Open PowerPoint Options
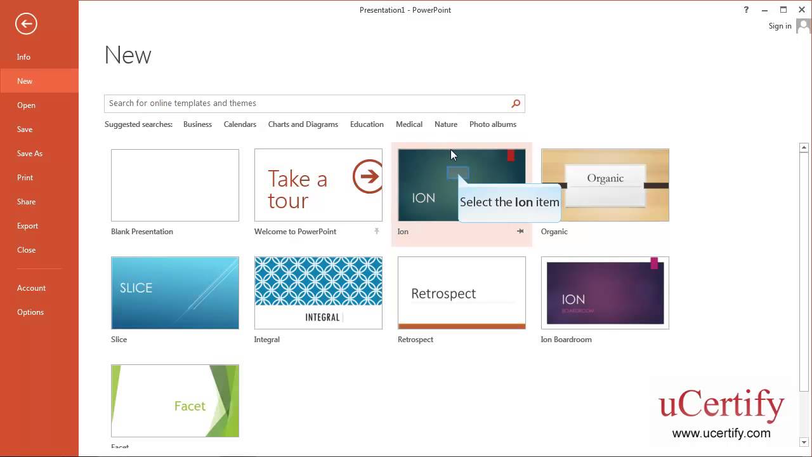 (x=30, y=312)
